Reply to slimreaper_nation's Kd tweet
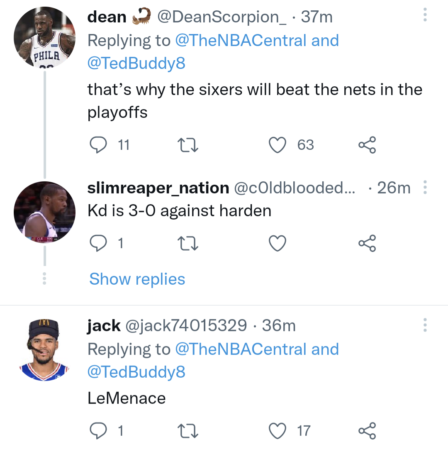The image size is (448, 452). coord(98,243)
